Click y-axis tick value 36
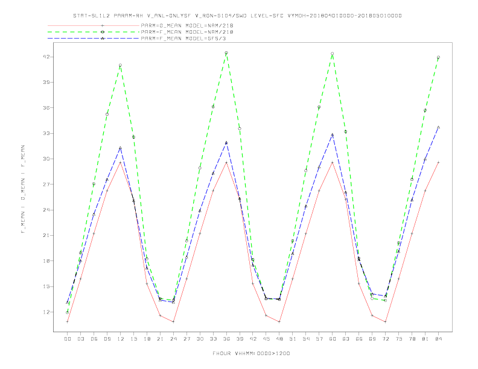 [46, 108]
